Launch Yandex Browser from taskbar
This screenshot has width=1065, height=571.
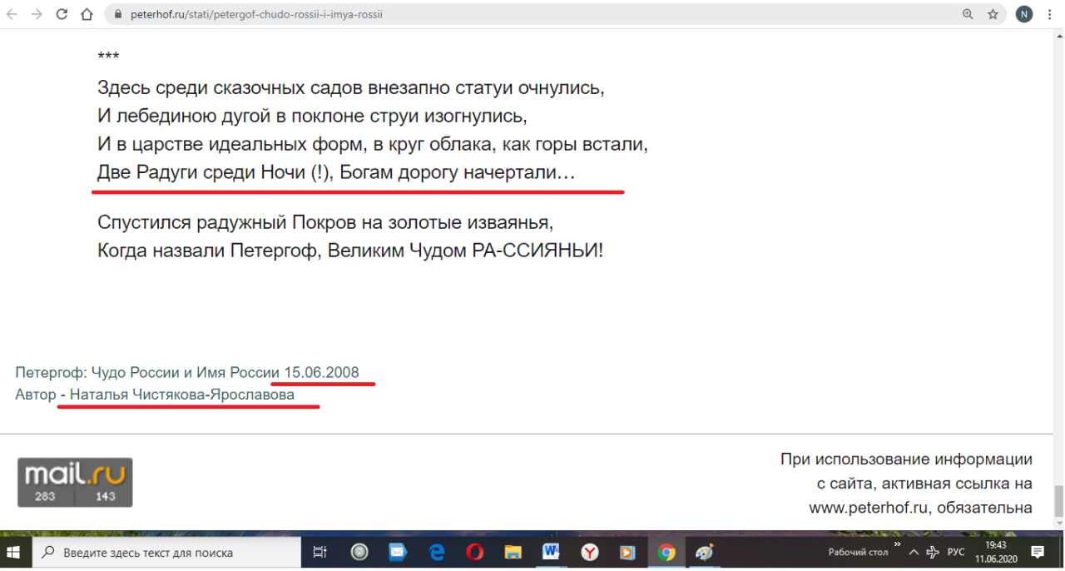point(589,552)
